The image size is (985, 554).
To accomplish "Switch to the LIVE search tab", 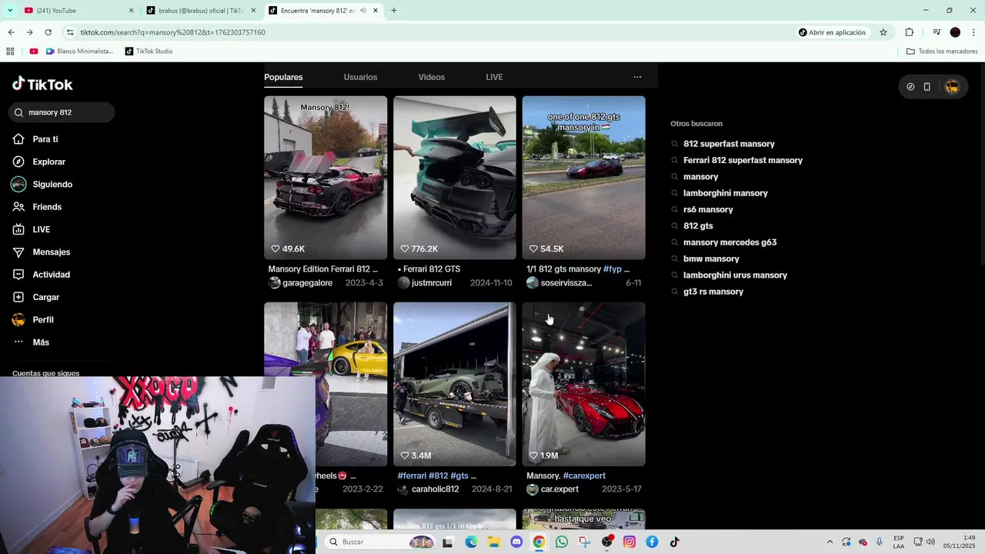I will point(494,77).
